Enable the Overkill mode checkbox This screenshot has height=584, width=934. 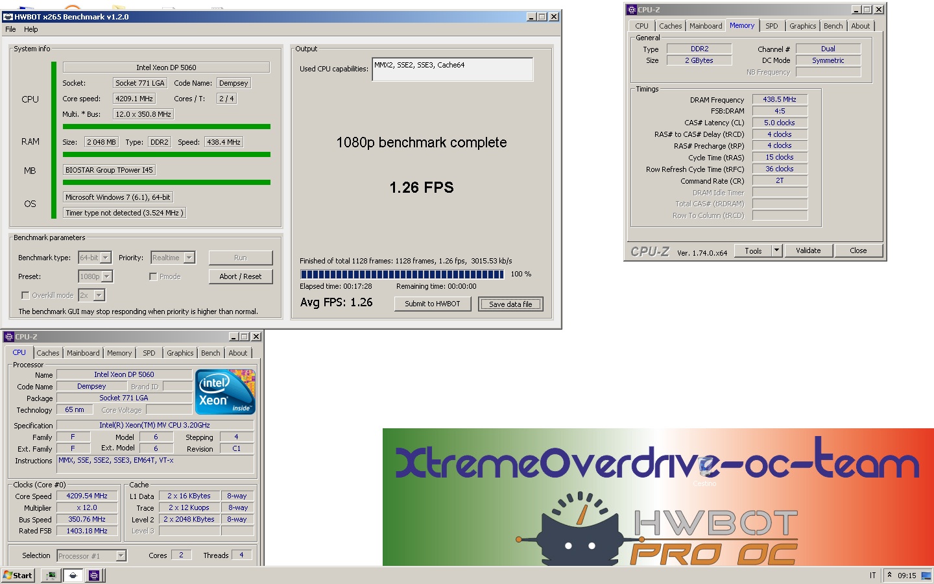[25, 295]
